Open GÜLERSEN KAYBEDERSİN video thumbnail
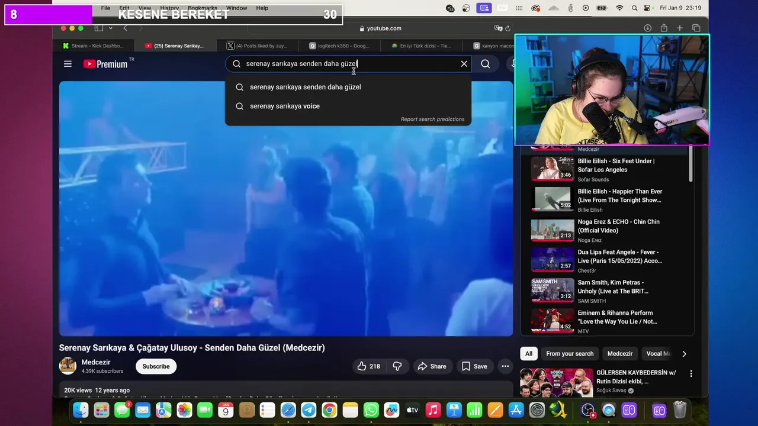758x426 pixels. point(557,383)
